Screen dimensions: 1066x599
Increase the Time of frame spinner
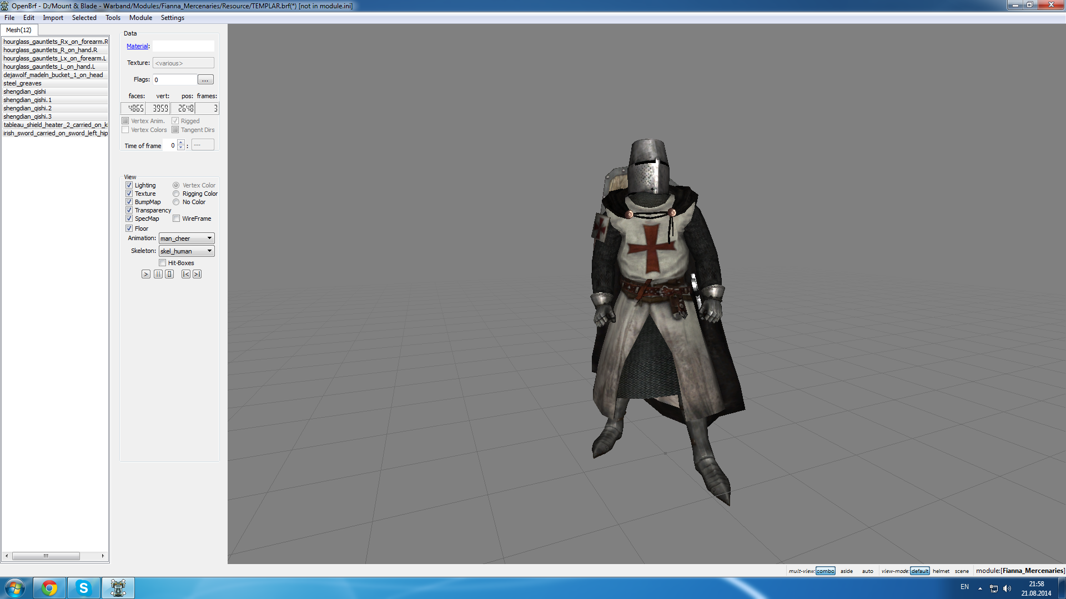(x=181, y=143)
